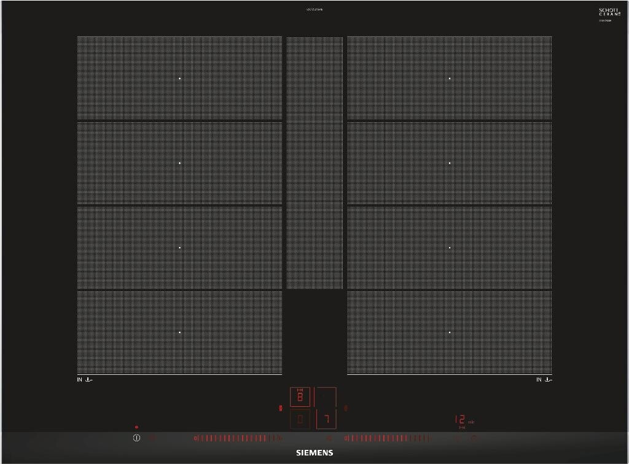Tap the left IN induction symbol
Screen dimensions: 629x464
tap(85, 380)
